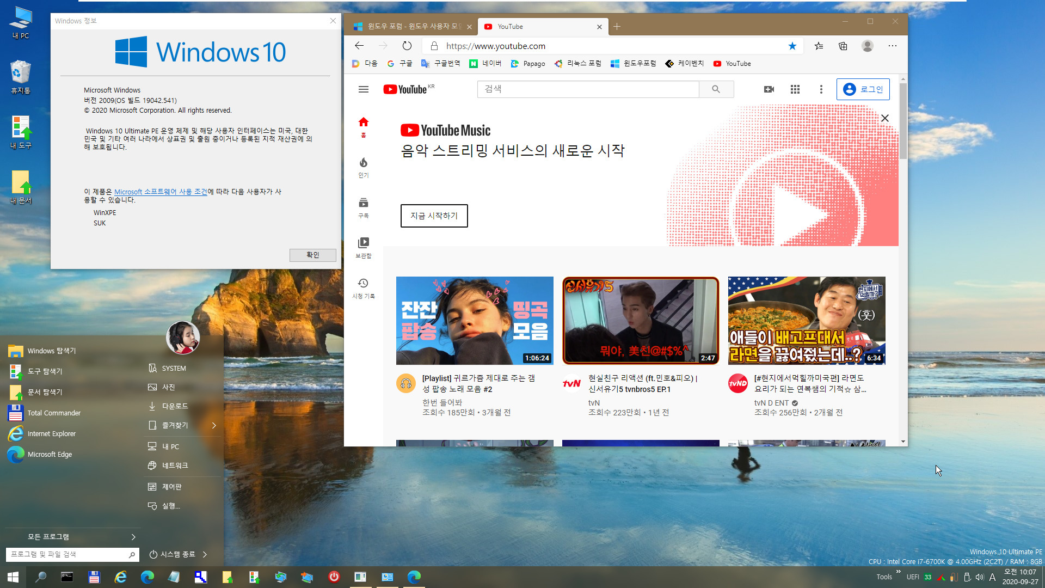Open the 잔잔 팝송 playlist thumbnail

point(475,321)
